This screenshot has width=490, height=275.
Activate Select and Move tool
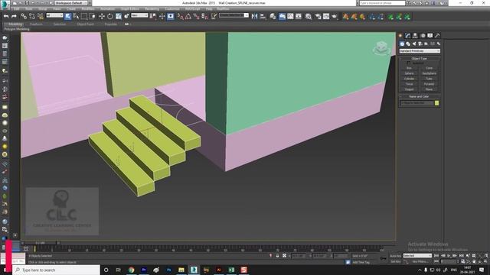pos(102,16)
